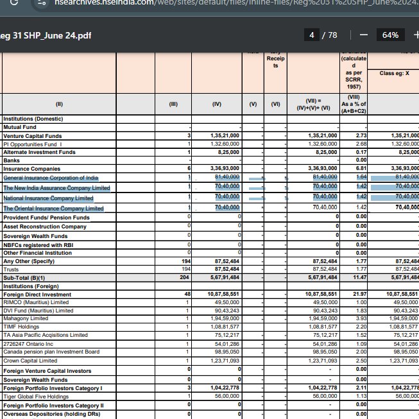The image size is (419, 419).
Task: Click the '(III)' column header
Action: pos(173,105)
